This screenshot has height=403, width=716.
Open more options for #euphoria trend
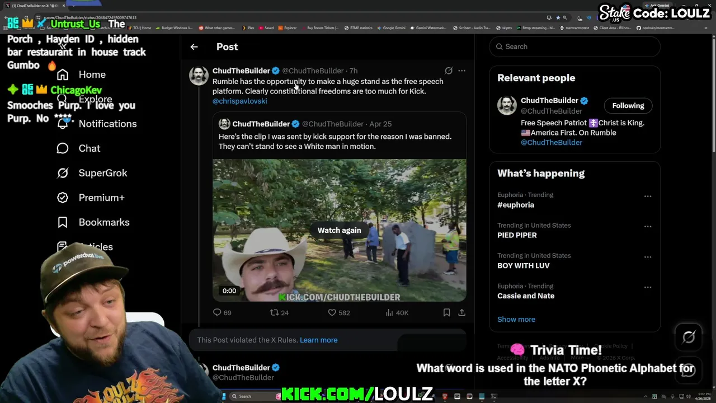(x=647, y=196)
